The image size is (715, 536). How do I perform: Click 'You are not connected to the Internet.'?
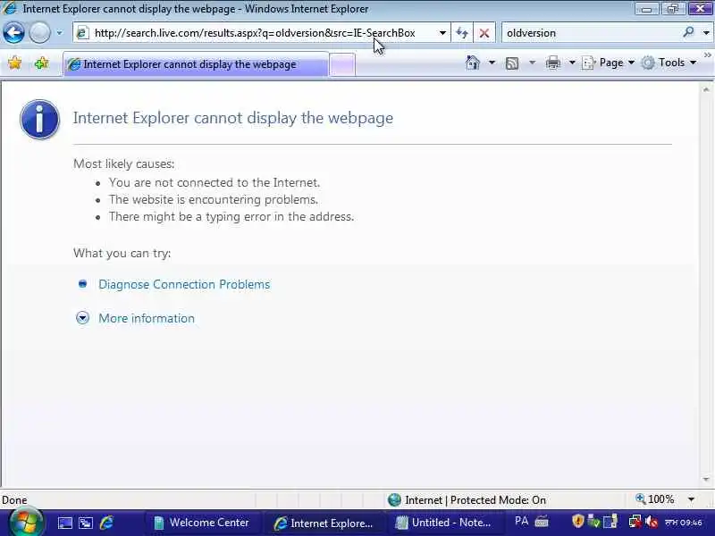(214, 183)
